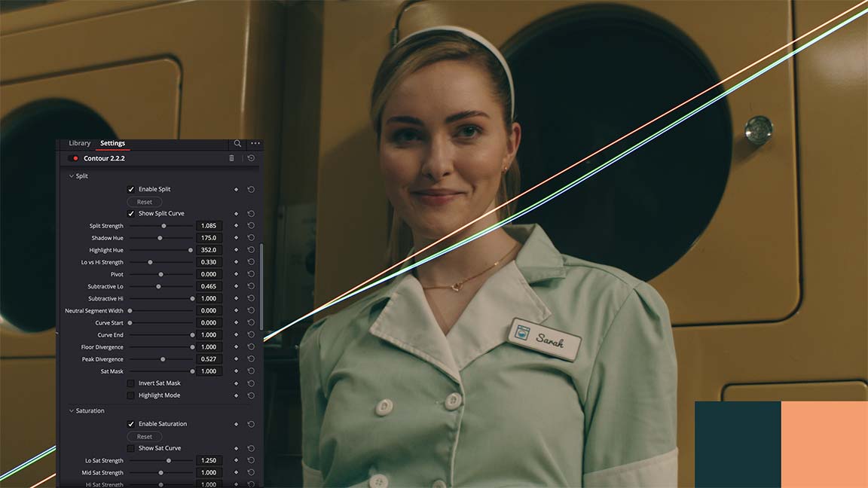Collapse the Split section
The image size is (868, 488).
(72, 176)
